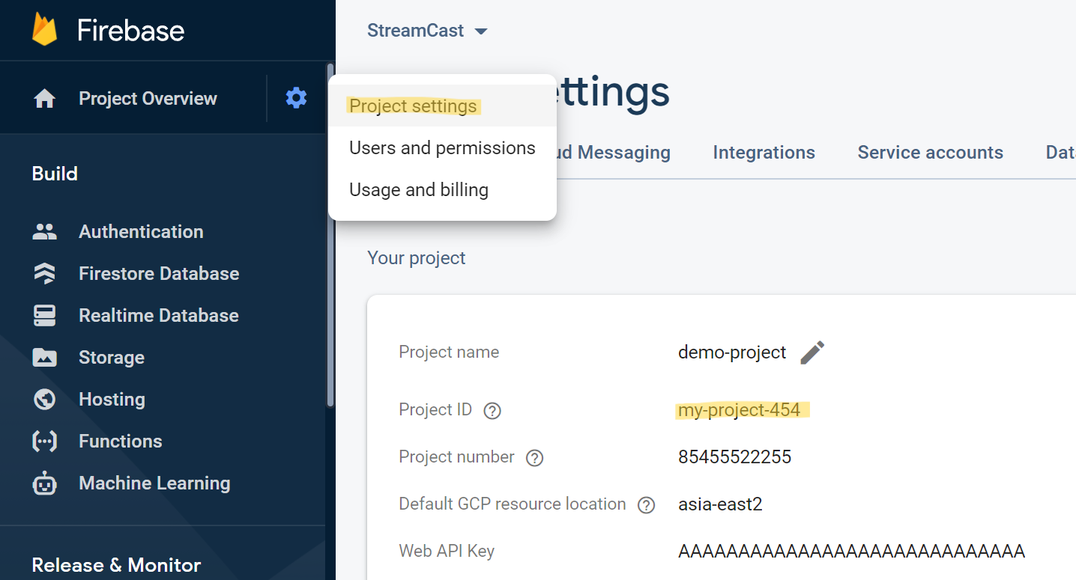The height and width of the screenshot is (580, 1076).
Task: Click the Hosting globe icon
Action: pos(45,400)
